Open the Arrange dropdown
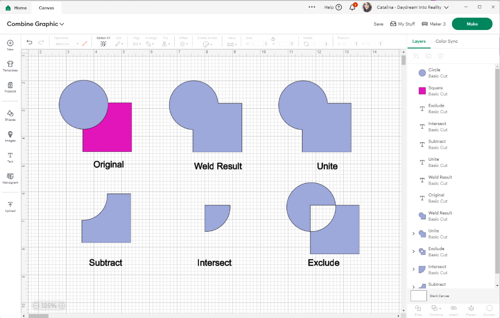Image resolution: width=500 pixels, height=318 pixels. point(150,44)
